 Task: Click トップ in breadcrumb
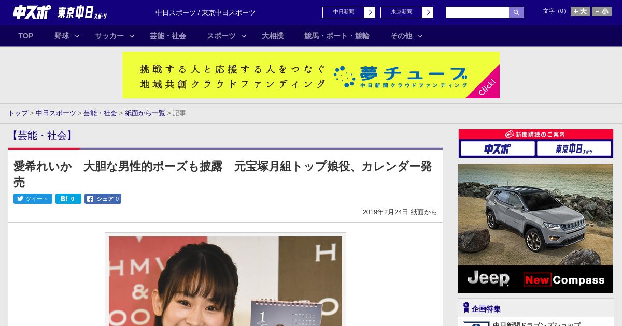pyautogui.click(x=18, y=113)
